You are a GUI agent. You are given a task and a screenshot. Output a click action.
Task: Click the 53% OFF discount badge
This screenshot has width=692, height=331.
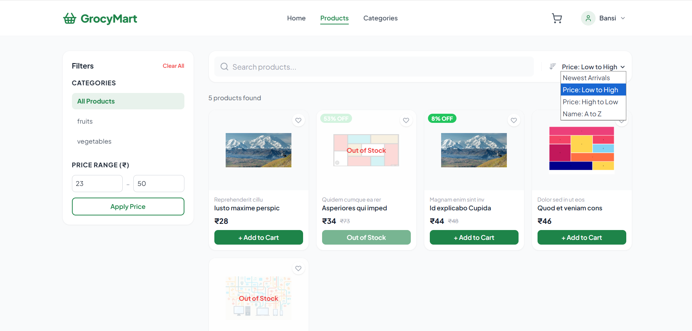point(336,118)
